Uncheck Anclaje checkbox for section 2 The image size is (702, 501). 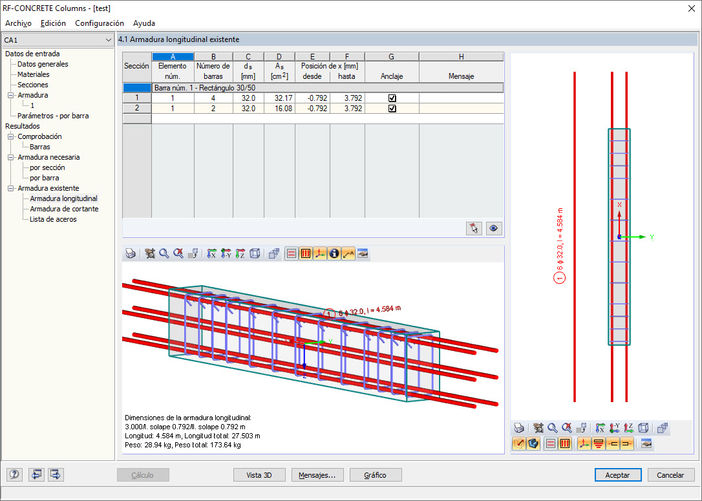[392, 109]
